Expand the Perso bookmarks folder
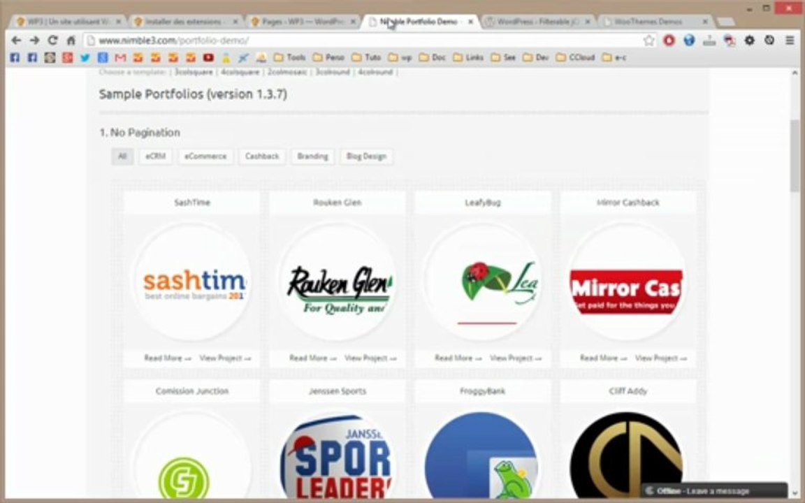Screen dimensions: 805x503 tap(328, 57)
